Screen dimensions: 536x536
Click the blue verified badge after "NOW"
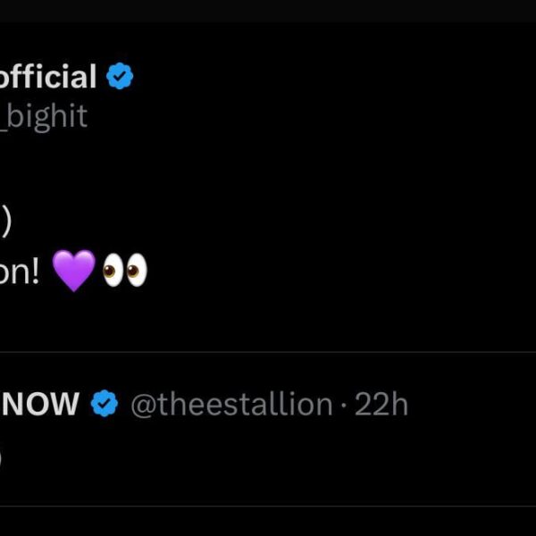point(105,405)
